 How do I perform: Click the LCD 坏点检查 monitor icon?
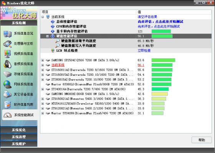click(53, 50)
